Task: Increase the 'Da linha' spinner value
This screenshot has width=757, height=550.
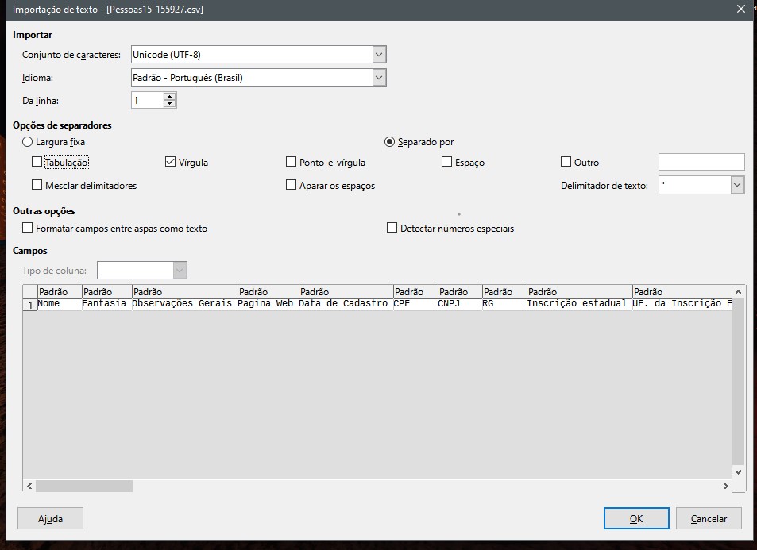Action: point(169,97)
